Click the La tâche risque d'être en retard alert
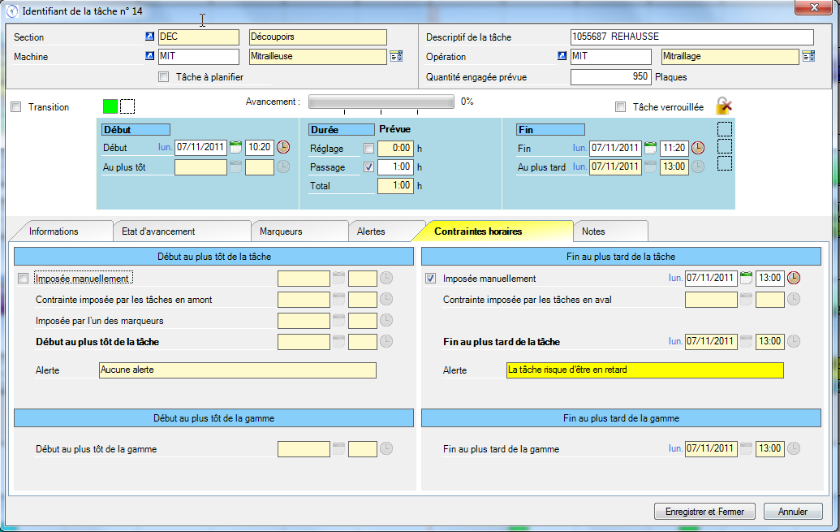Screen dimensions: 840x532 click(645, 370)
